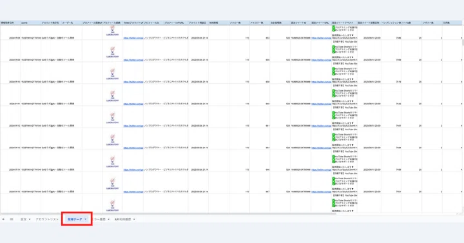This screenshot has height=243, width=464.
Task: Select the リポスト数 header cell
Action: tap(432, 23)
